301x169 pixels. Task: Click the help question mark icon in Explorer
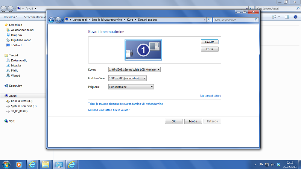(295, 17)
